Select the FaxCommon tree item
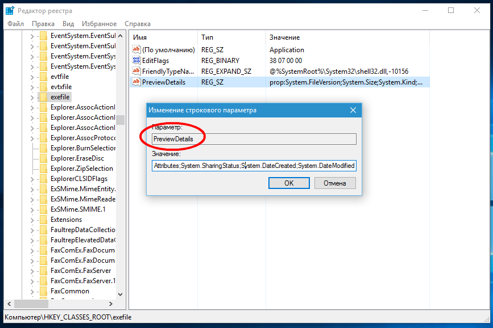 tap(70, 291)
